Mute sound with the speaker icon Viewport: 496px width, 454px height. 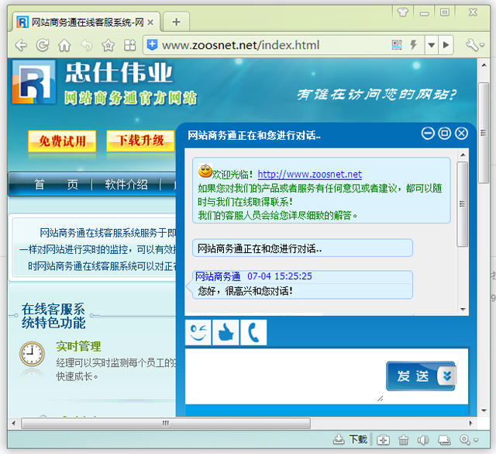pyautogui.click(x=423, y=440)
